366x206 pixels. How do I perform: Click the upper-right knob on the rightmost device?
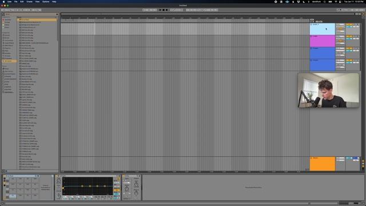pos(136,184)
